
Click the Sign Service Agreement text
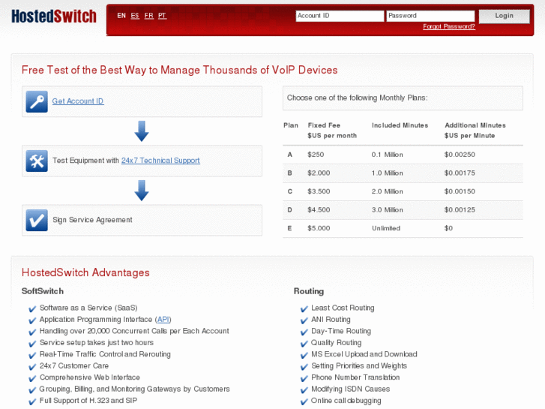pos(92,220)
